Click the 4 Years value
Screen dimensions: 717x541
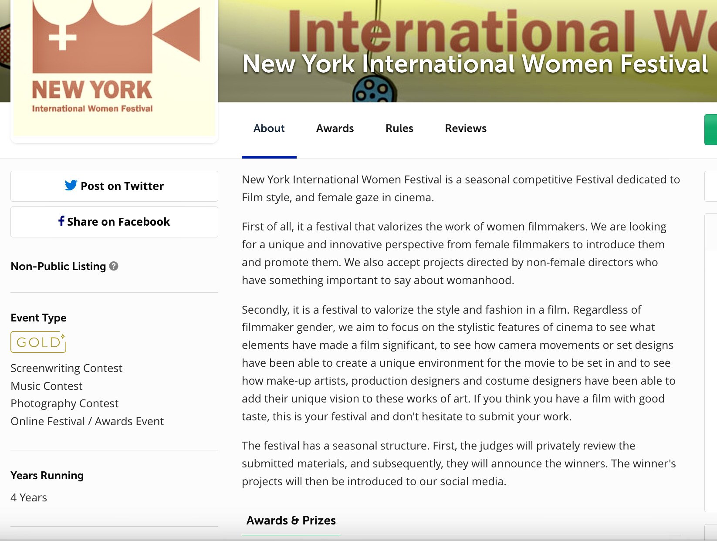(29, 497)
